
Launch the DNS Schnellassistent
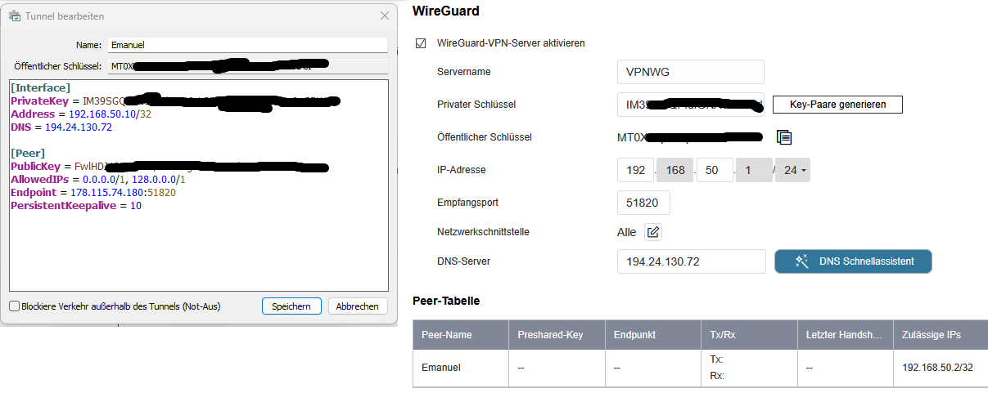point(853,261)
